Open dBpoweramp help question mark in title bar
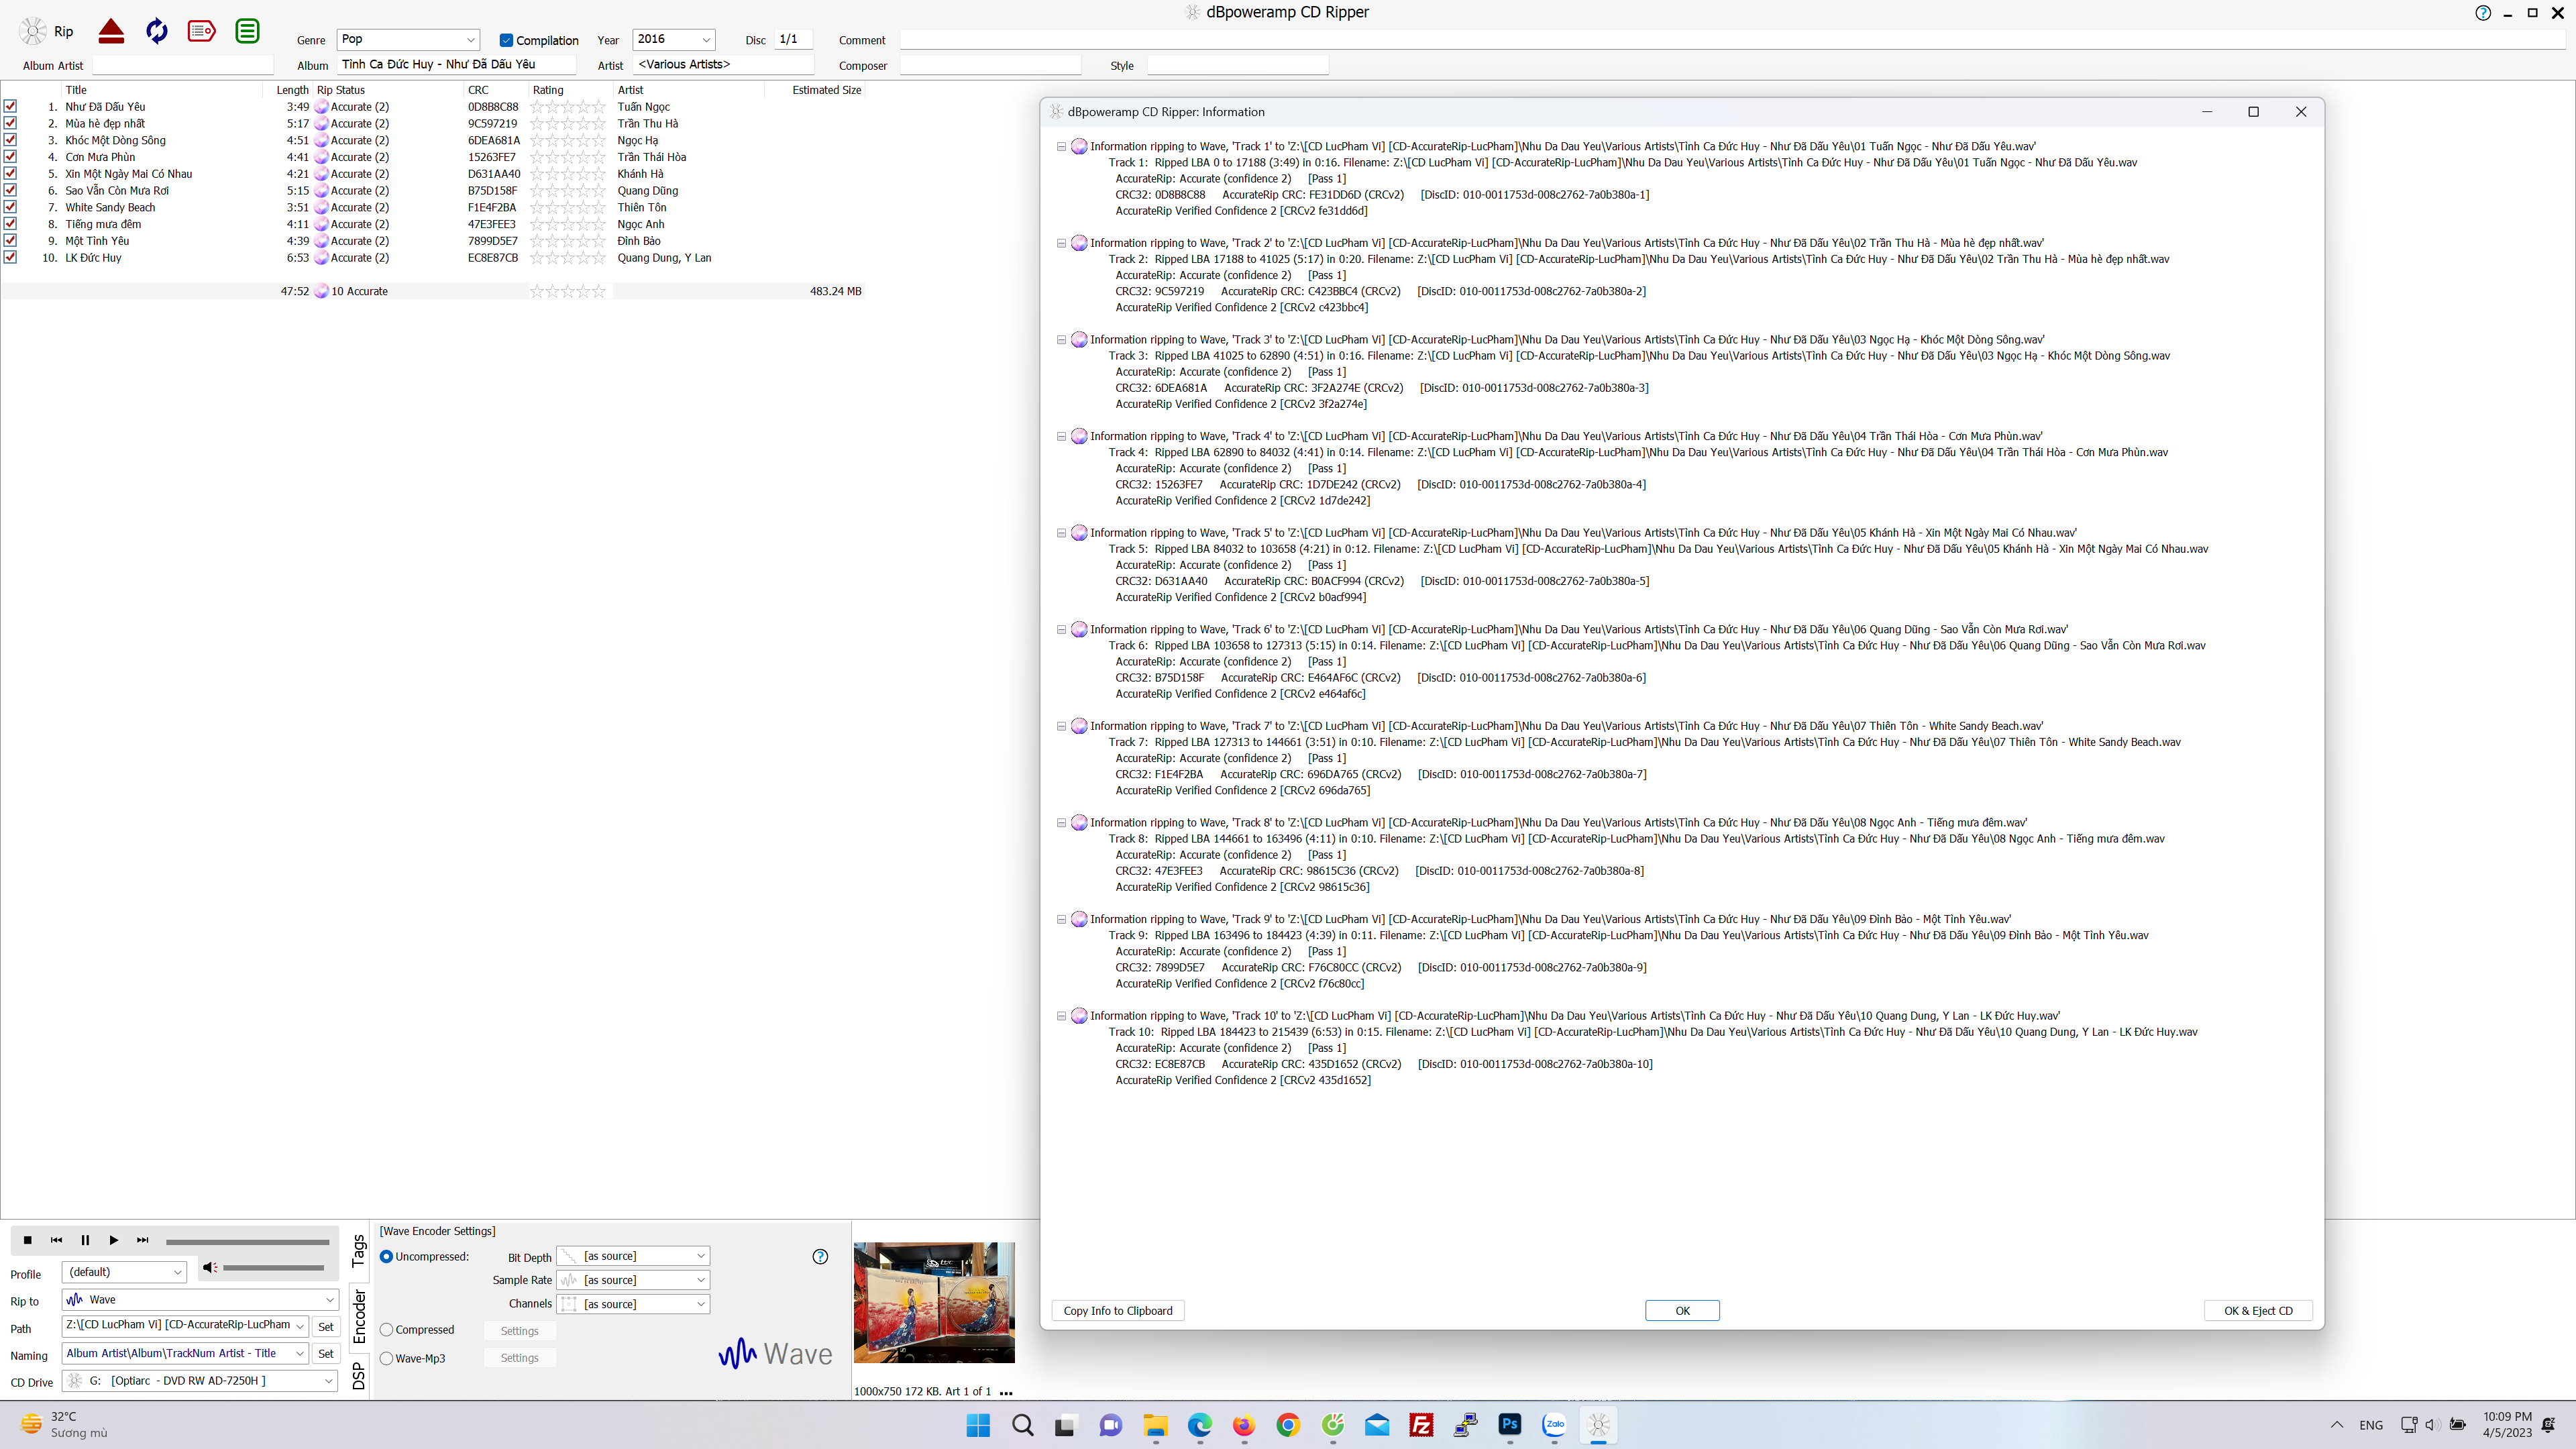 pyautogui.click(x=2483, y=13)
